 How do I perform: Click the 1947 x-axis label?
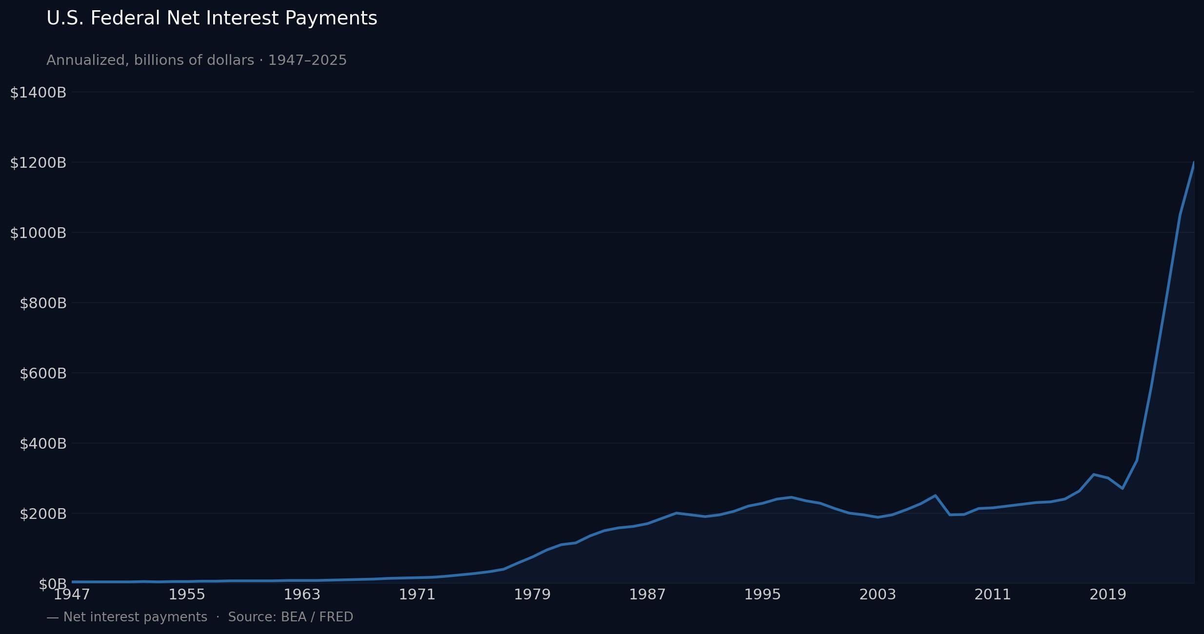[72, 594]
